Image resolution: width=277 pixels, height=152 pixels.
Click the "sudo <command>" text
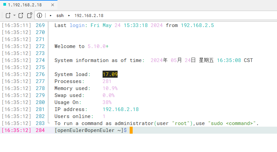click(x=232, y=123)
